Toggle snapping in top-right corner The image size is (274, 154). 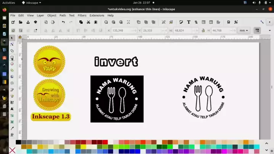coord(262,22)
